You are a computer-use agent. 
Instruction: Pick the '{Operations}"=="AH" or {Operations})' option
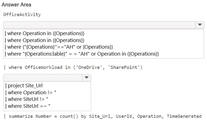pos(59,47)
